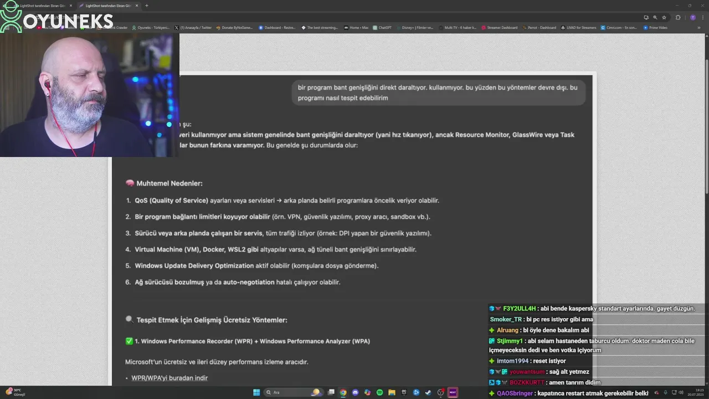The image size is (709, 399).
Task: Click chat username Smoker_TR
Action: (506, 320)
